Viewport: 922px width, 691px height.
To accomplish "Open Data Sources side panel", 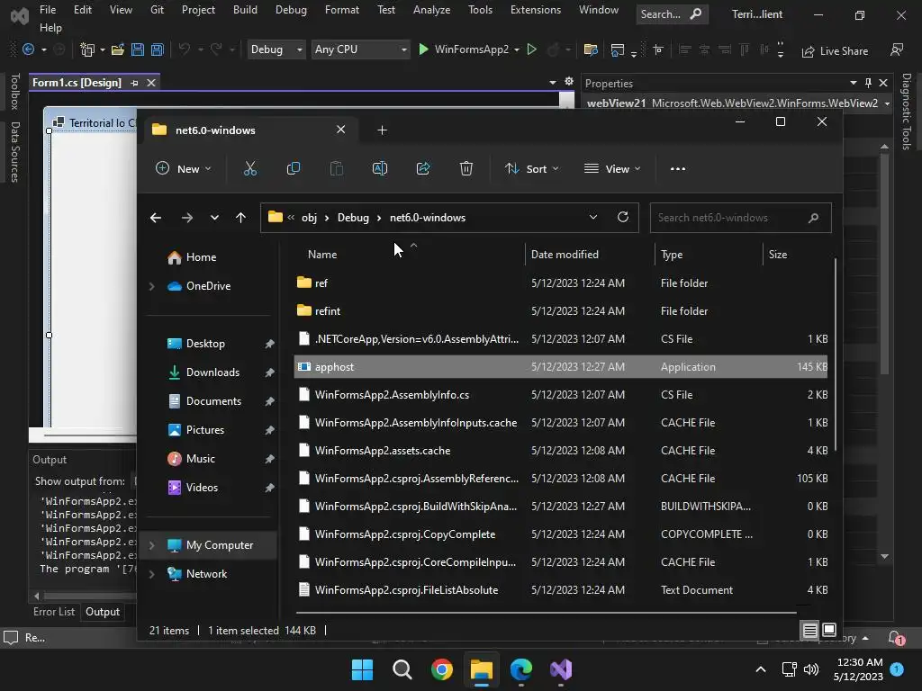I will tap(15, 151).
